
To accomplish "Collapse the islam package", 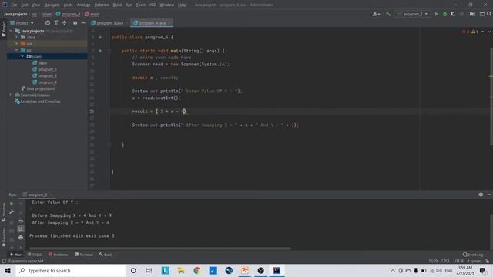I will (22, 56).
